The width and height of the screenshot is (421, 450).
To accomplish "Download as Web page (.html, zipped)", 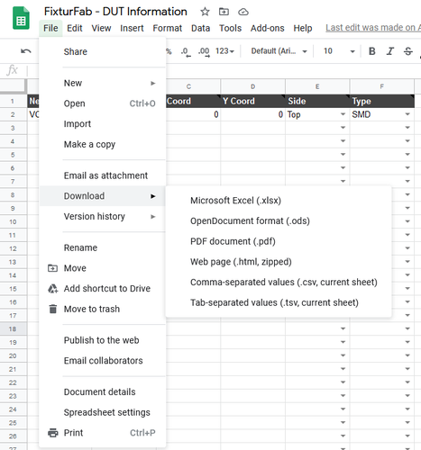I will 279,262.
